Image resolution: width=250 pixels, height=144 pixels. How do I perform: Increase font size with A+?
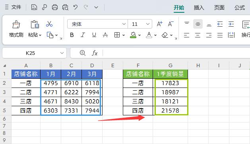pyautogui.click(x=159, y=24)
